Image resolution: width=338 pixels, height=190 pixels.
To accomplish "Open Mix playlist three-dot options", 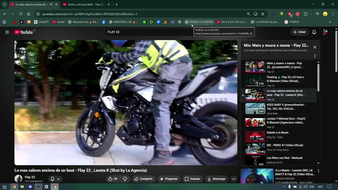I will click(315, 56).
